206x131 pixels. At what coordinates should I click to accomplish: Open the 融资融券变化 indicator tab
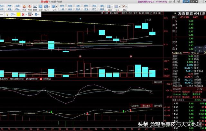pos(32,79)
